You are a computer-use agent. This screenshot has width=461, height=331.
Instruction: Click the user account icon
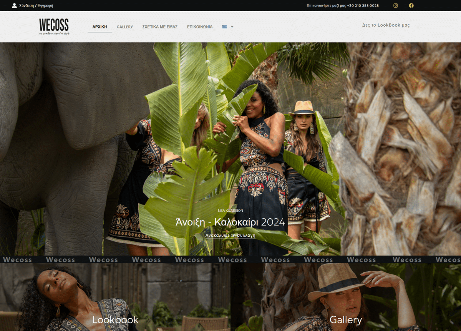click(14, 5)
